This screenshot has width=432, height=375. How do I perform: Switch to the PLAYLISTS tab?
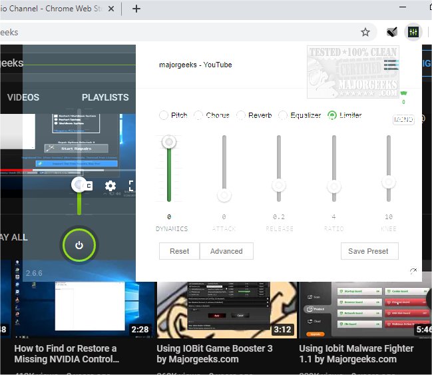coord(105,97)
